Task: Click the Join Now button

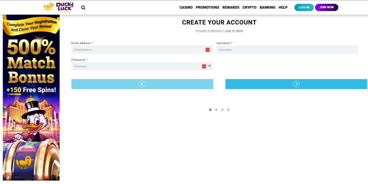Action: (x=326, y=7)
